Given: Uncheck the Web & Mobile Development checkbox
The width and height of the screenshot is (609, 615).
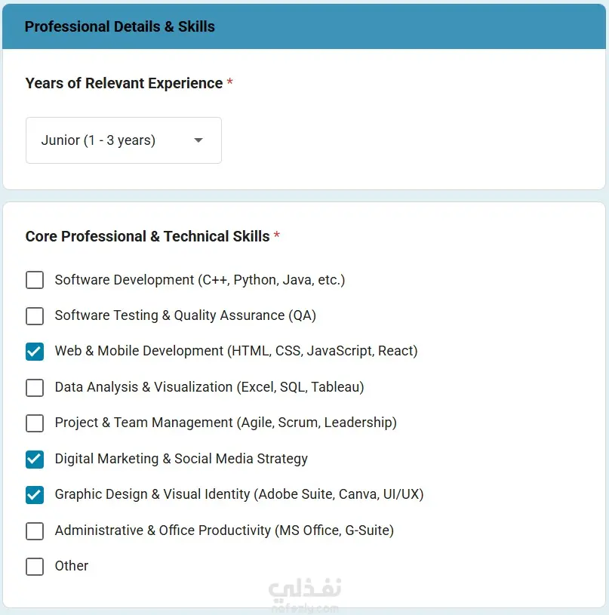Looking at the screenshot, I should click(x=35, y=352).
